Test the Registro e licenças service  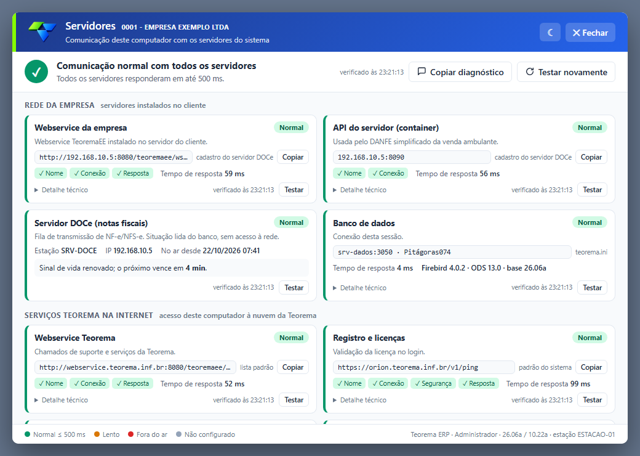point(592,399)
